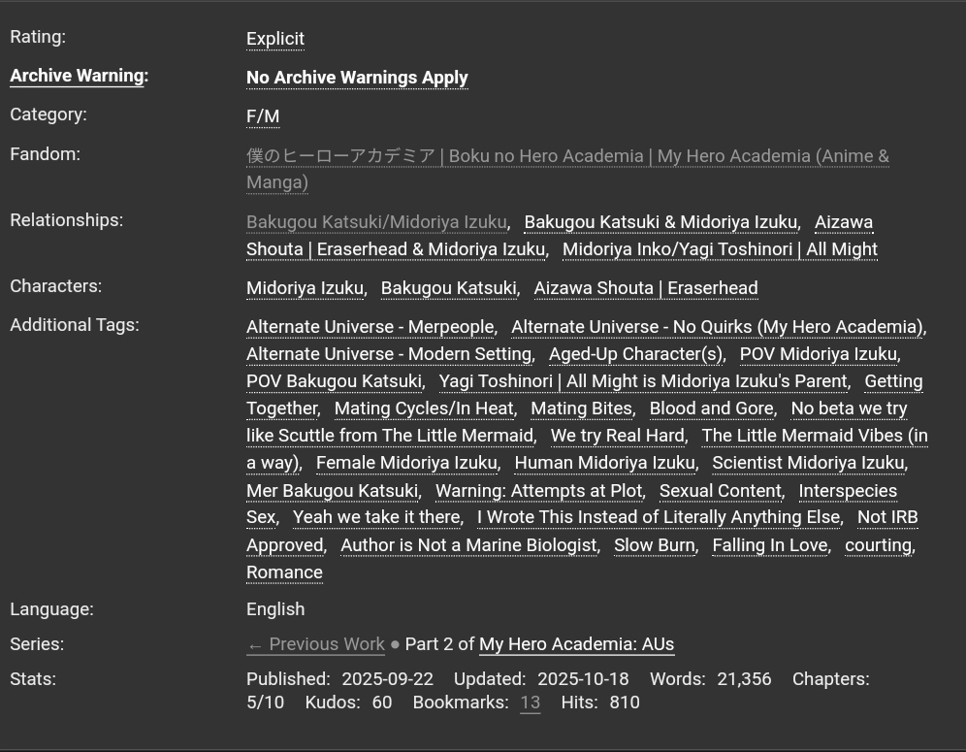Click the Romance tag
Viewport: 966px width, 752px height.
284,572
